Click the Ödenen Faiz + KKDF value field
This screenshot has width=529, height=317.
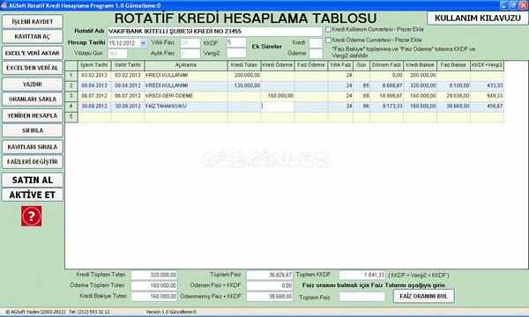[x=270, y=285]
